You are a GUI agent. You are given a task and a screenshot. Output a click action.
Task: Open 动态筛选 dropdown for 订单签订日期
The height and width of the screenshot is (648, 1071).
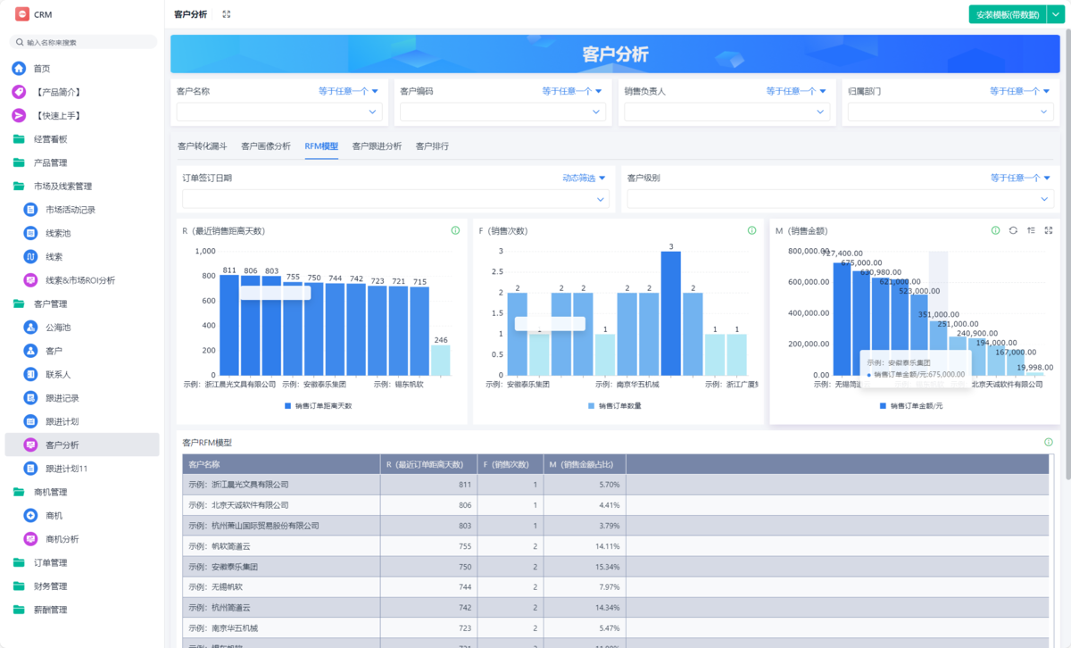[584, 178]
